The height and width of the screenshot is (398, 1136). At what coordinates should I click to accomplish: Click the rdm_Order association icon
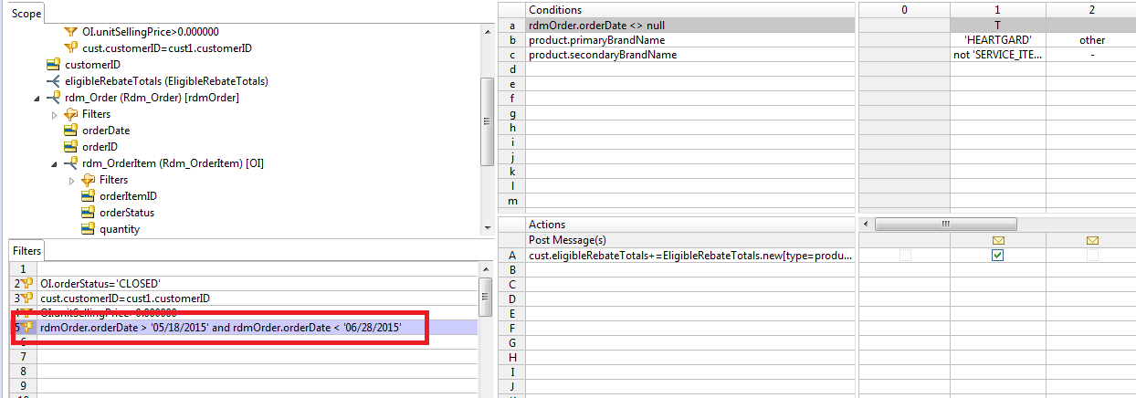coord(53,98)
